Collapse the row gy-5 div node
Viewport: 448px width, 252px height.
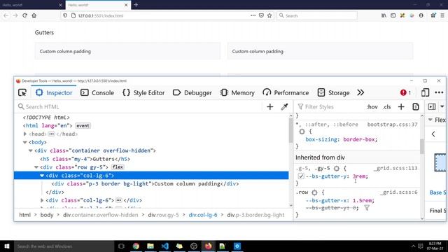pos(36,167)
